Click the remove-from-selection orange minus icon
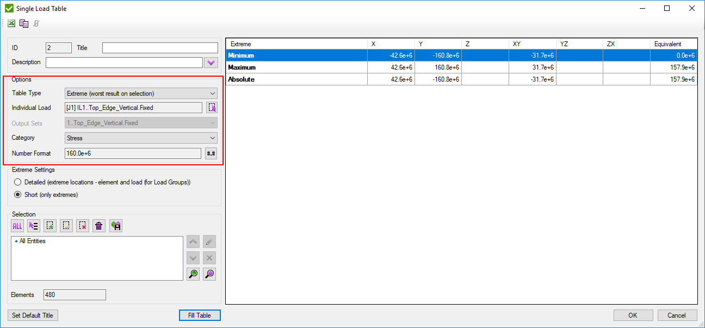705x328 pixels. pyautogui.click(x=66, y=226)
